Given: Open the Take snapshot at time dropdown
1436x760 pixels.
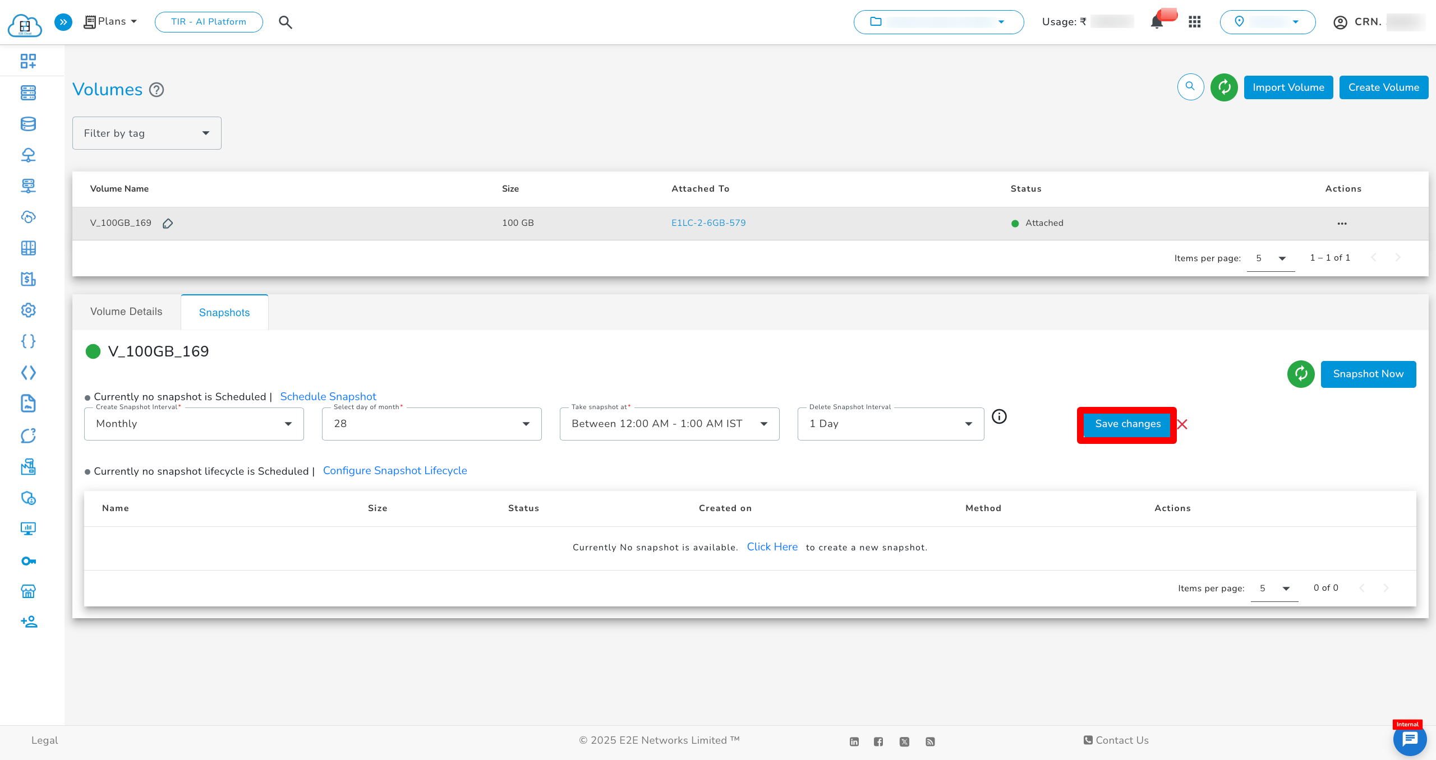Looking at the screenshot, I should pos(669,424).
